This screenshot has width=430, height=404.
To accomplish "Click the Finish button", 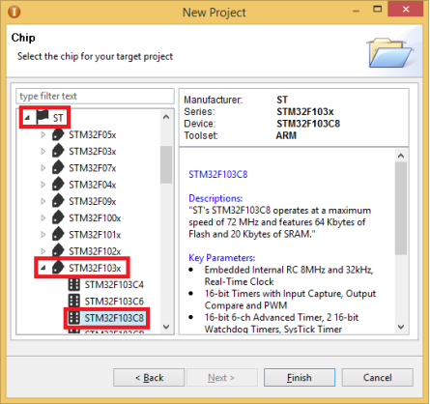I will (300, 377).
